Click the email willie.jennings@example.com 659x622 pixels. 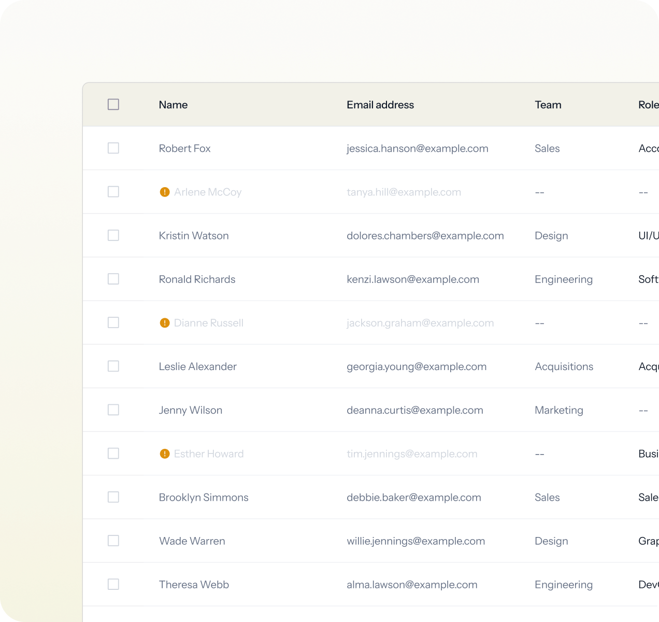pos(416,542)
